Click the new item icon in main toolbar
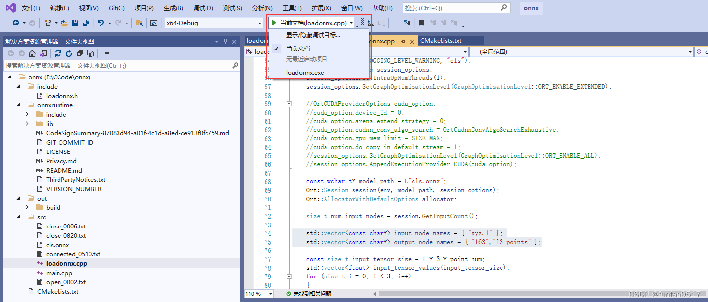This screenshot has height=302, width=708. pyautogui.click(x=47, y=23)
